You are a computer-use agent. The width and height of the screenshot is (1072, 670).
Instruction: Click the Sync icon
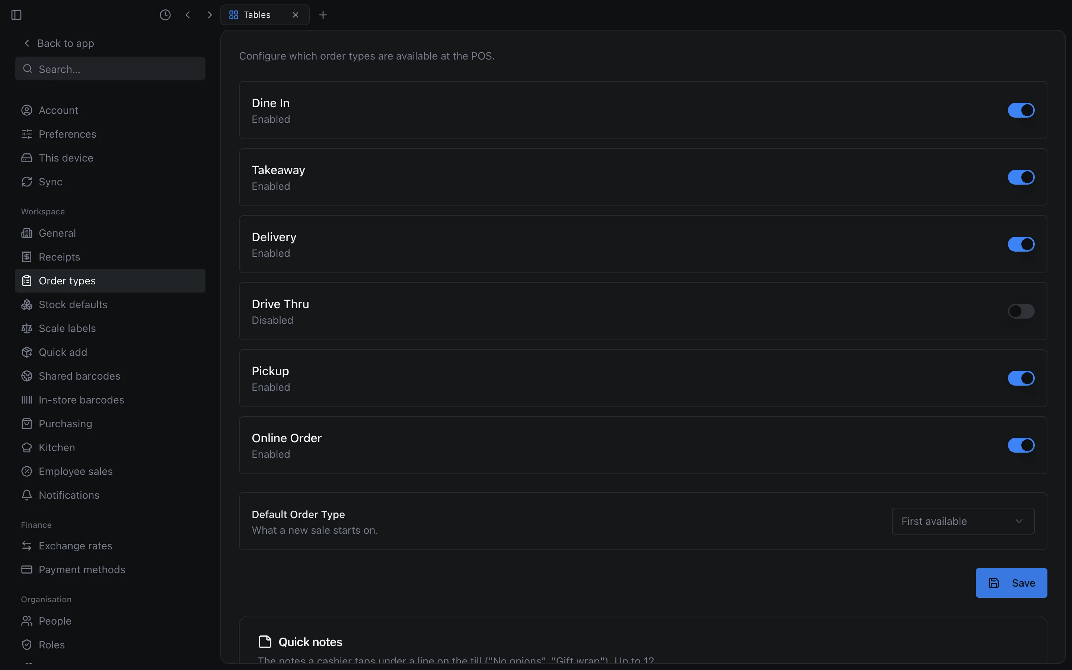pyautogui.click(x=27, y=182)
